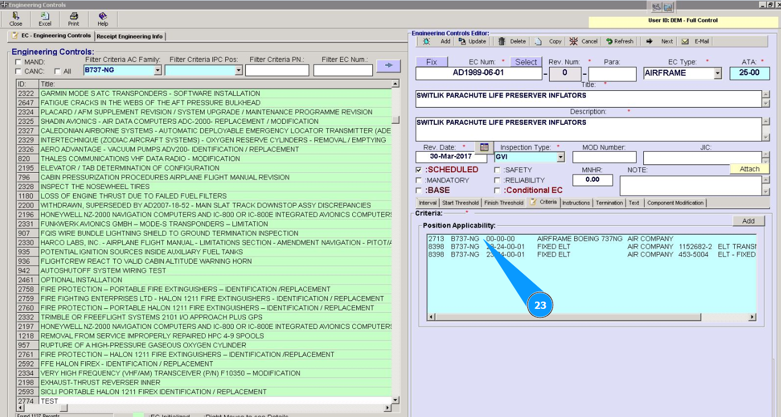The height and width of the screenshot is (417, 781).
Task: Open Help from the toolbar
Action: pyautogui.click(x=103, y=19)
